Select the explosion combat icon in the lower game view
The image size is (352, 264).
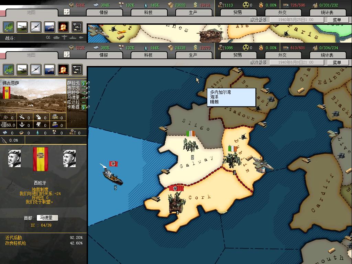pos(63,69)
